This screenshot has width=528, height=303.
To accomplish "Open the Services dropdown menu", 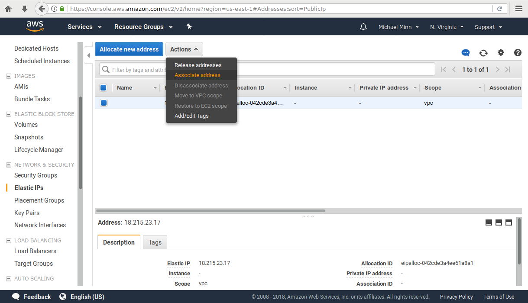I will pyautogui.click(x=84, y=27).
